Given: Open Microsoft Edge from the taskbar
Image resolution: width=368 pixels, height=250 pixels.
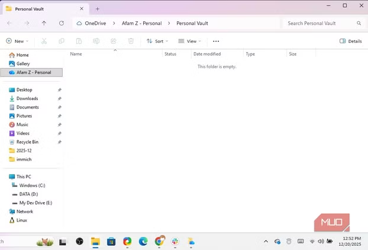Looking at the screenshot, I should tap(143, 241).
